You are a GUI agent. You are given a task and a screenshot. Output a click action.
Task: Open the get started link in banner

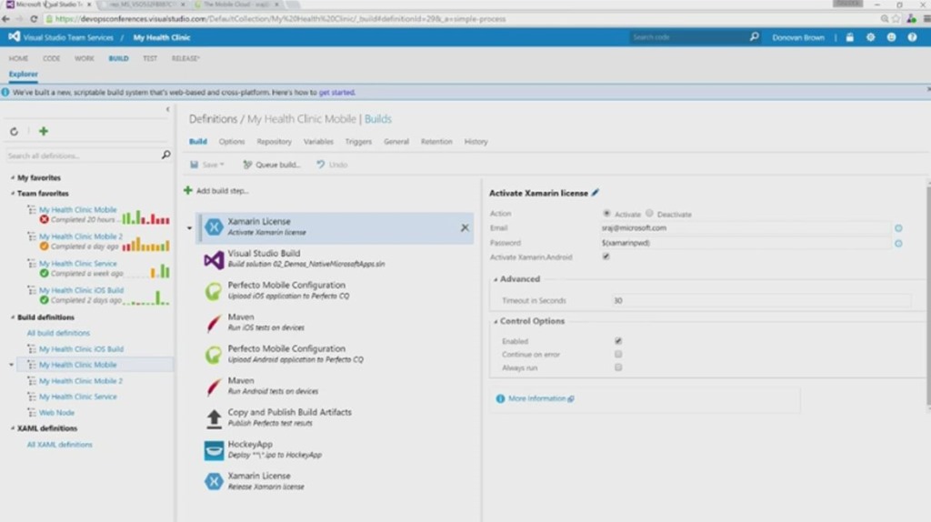coord(336,92)
